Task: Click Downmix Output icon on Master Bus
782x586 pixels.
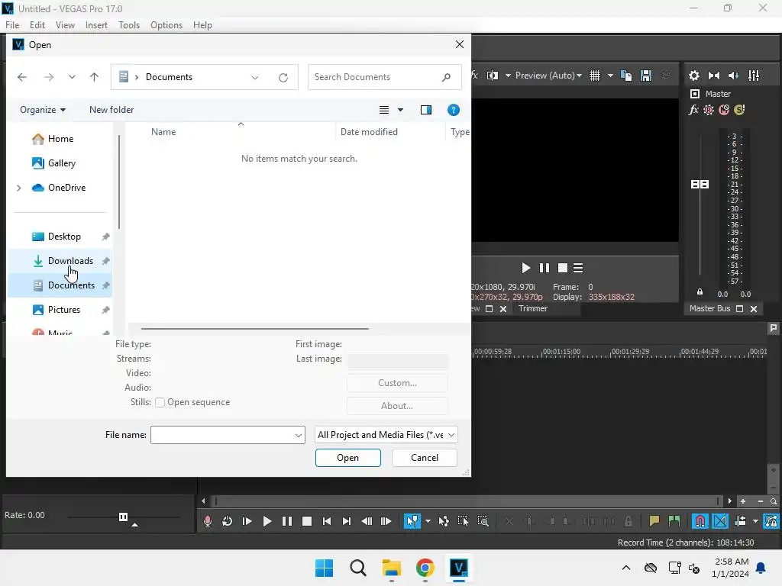Action: click(x=714, y=76)
